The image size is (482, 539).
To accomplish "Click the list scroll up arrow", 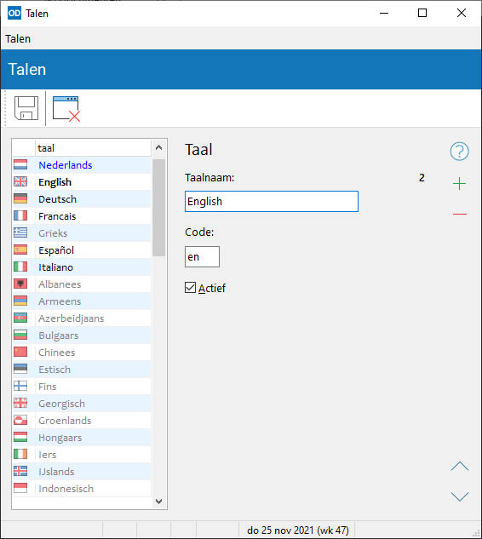I will click(x=158, y=148).
